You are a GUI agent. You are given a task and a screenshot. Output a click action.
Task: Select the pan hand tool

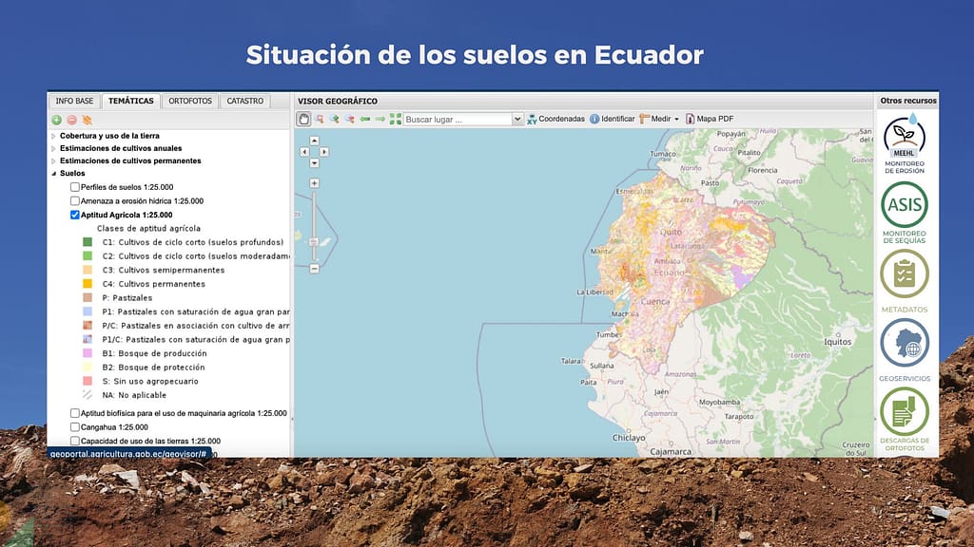point(304,119)
